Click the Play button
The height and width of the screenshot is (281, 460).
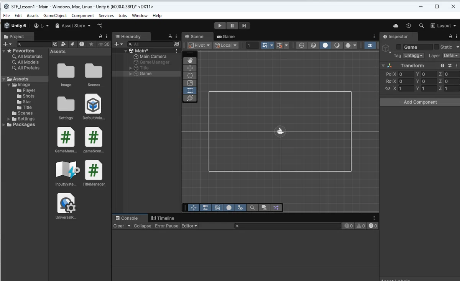coord(220,26)
